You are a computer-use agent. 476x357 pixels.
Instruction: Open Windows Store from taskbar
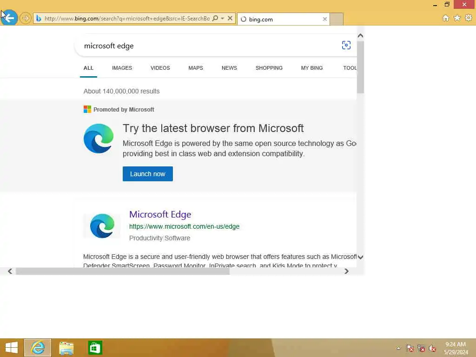pyautogui.click(x=95, y=348)
